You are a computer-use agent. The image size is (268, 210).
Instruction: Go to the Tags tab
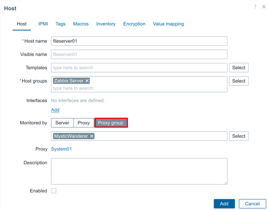[60, 24]
